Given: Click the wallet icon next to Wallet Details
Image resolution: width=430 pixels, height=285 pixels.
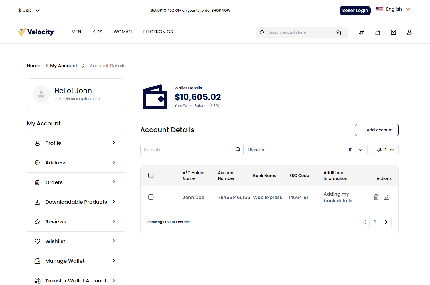Looking at the screenshot, I should click(155, 97).
